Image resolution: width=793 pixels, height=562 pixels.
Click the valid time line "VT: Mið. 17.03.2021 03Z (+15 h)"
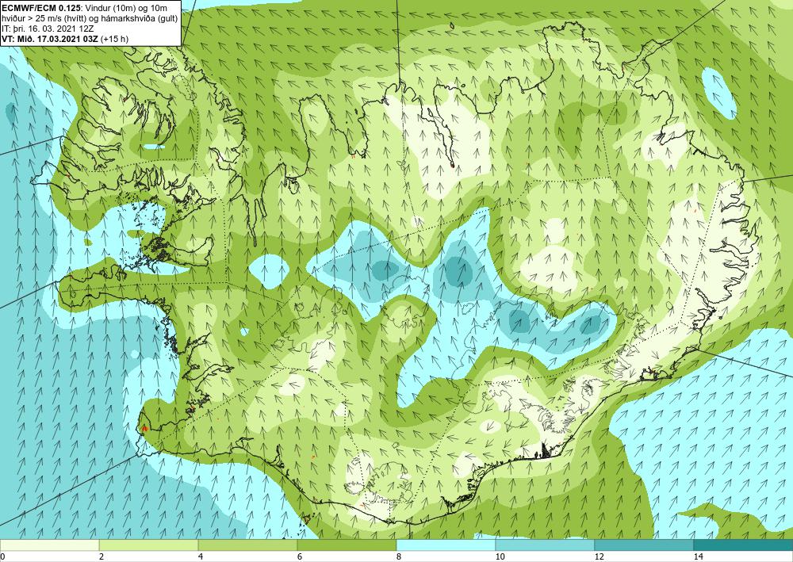click(65, 38)
